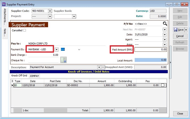Click the cheque calculator icon beside Cheque No
The width and height of the screenshot is (190, 119).
pos(63,60)
